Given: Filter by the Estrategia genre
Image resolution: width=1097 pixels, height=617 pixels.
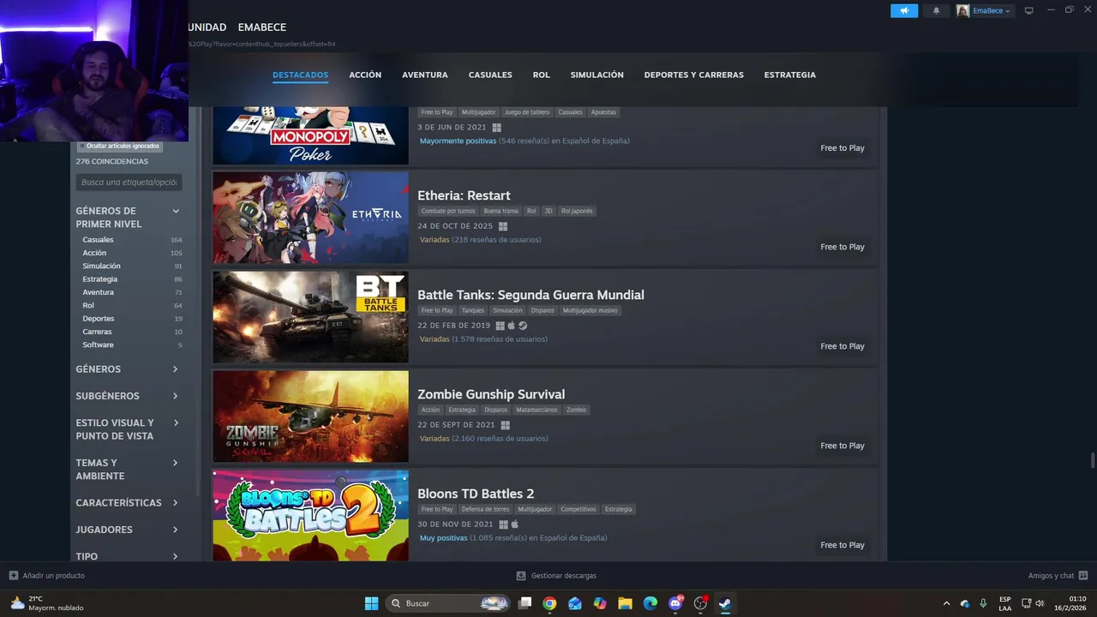Looking at the screenshot, I should (100, 279).
